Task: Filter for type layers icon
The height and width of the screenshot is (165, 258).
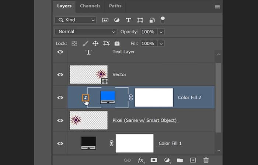Action: [x=128, y=20]
